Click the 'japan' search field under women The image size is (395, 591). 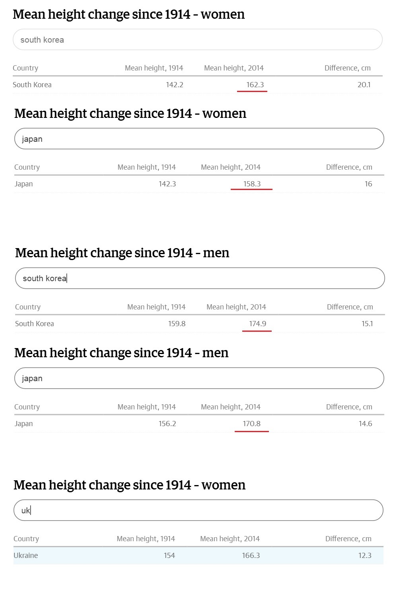(x=199, y=139)
